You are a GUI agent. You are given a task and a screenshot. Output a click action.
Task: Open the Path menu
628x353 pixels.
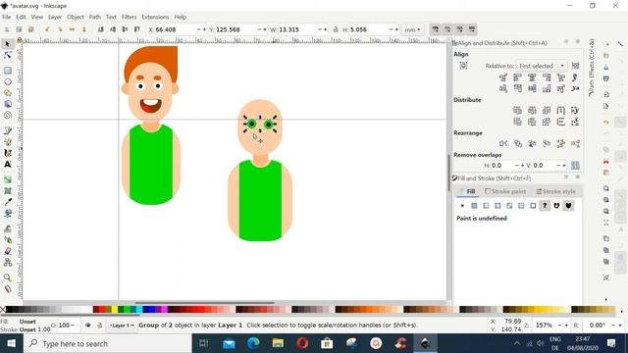coord(94,17)
